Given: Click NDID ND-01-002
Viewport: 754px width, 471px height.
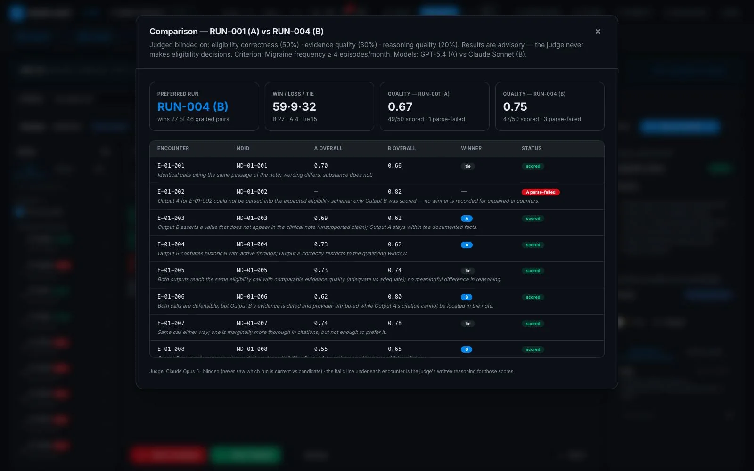Looking at the screenshot, I should [252, 192].
